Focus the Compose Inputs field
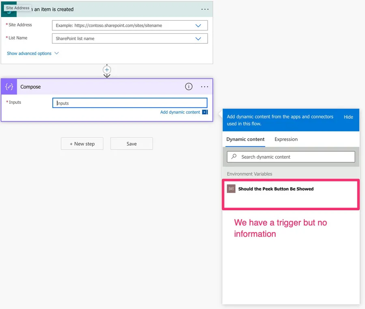 (x=130, y=103)
